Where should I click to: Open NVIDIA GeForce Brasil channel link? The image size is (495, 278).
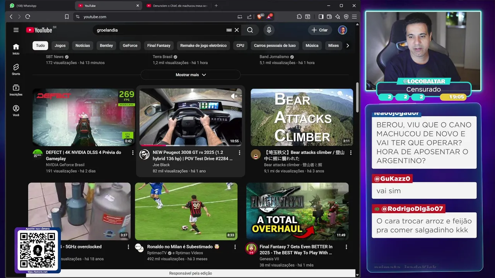tap(65, 165)
